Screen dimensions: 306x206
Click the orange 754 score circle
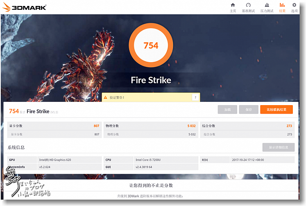pyautogui.click(x=151, y=45)
